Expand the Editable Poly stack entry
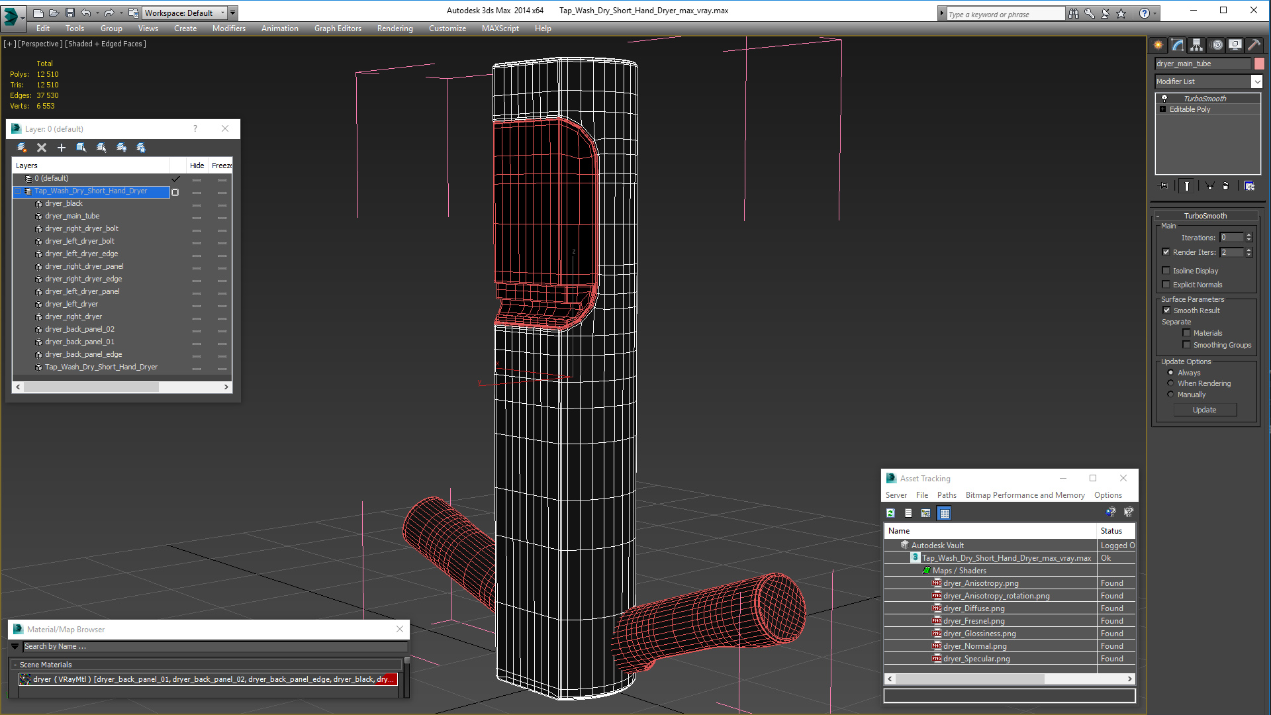This screenshot has width=1271, height=715. pos(1163,109)
